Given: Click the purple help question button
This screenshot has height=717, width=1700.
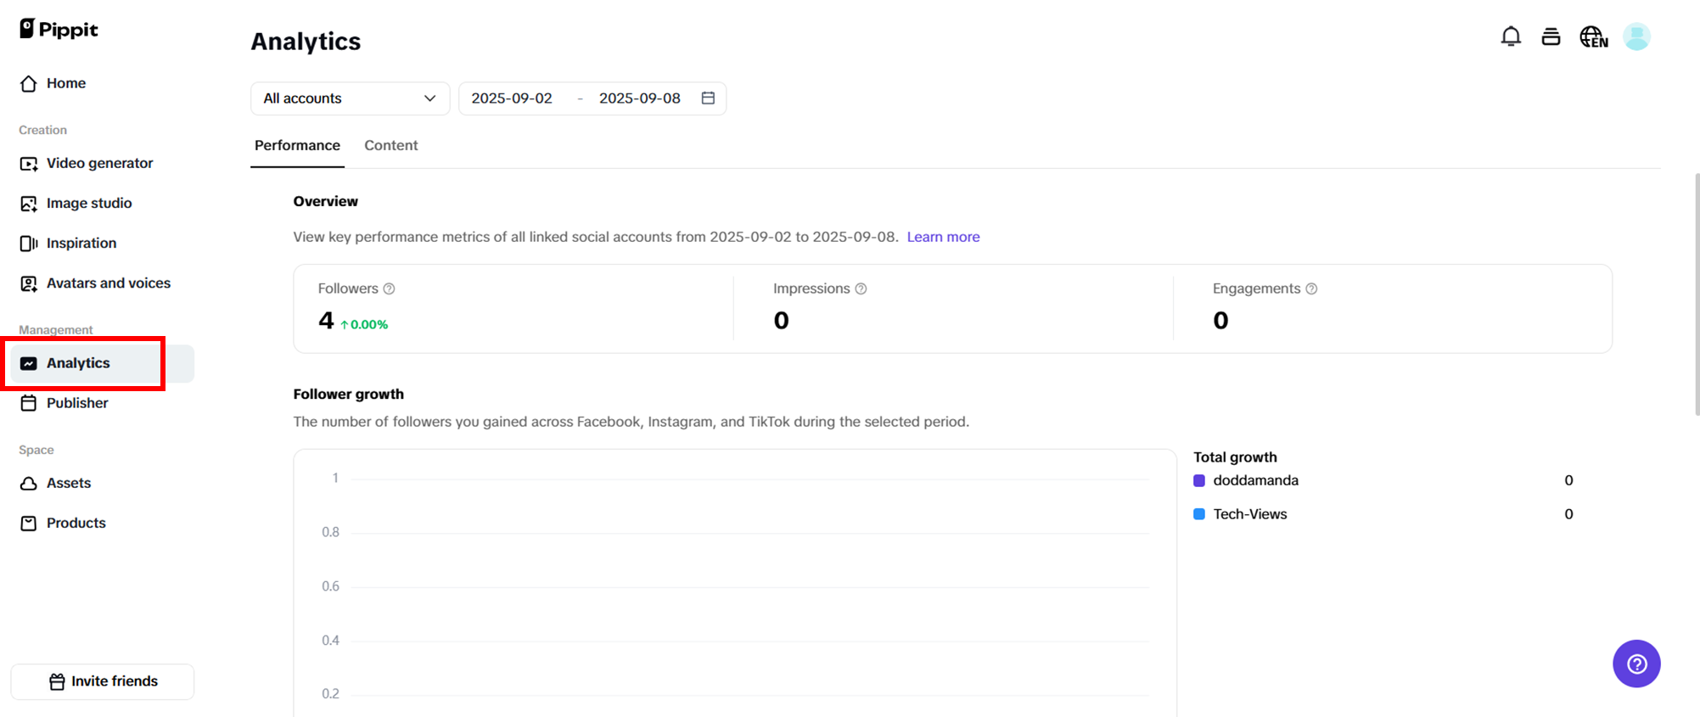Looking at the screenshot, I should pos(1636,664).
